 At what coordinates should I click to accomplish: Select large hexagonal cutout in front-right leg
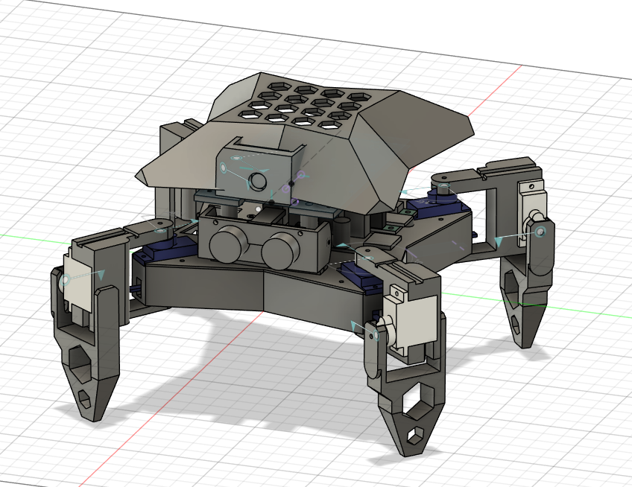coord(417,401)
